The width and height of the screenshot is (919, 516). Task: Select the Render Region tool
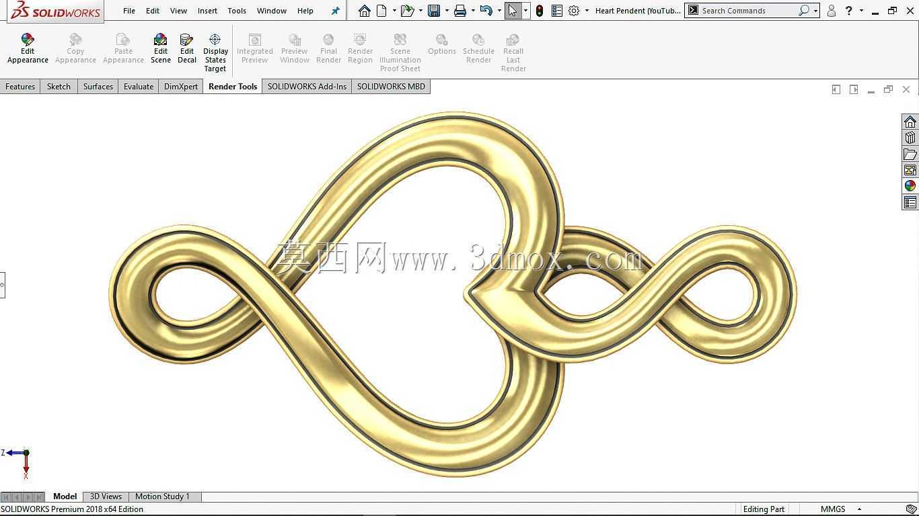pos(360,49)
